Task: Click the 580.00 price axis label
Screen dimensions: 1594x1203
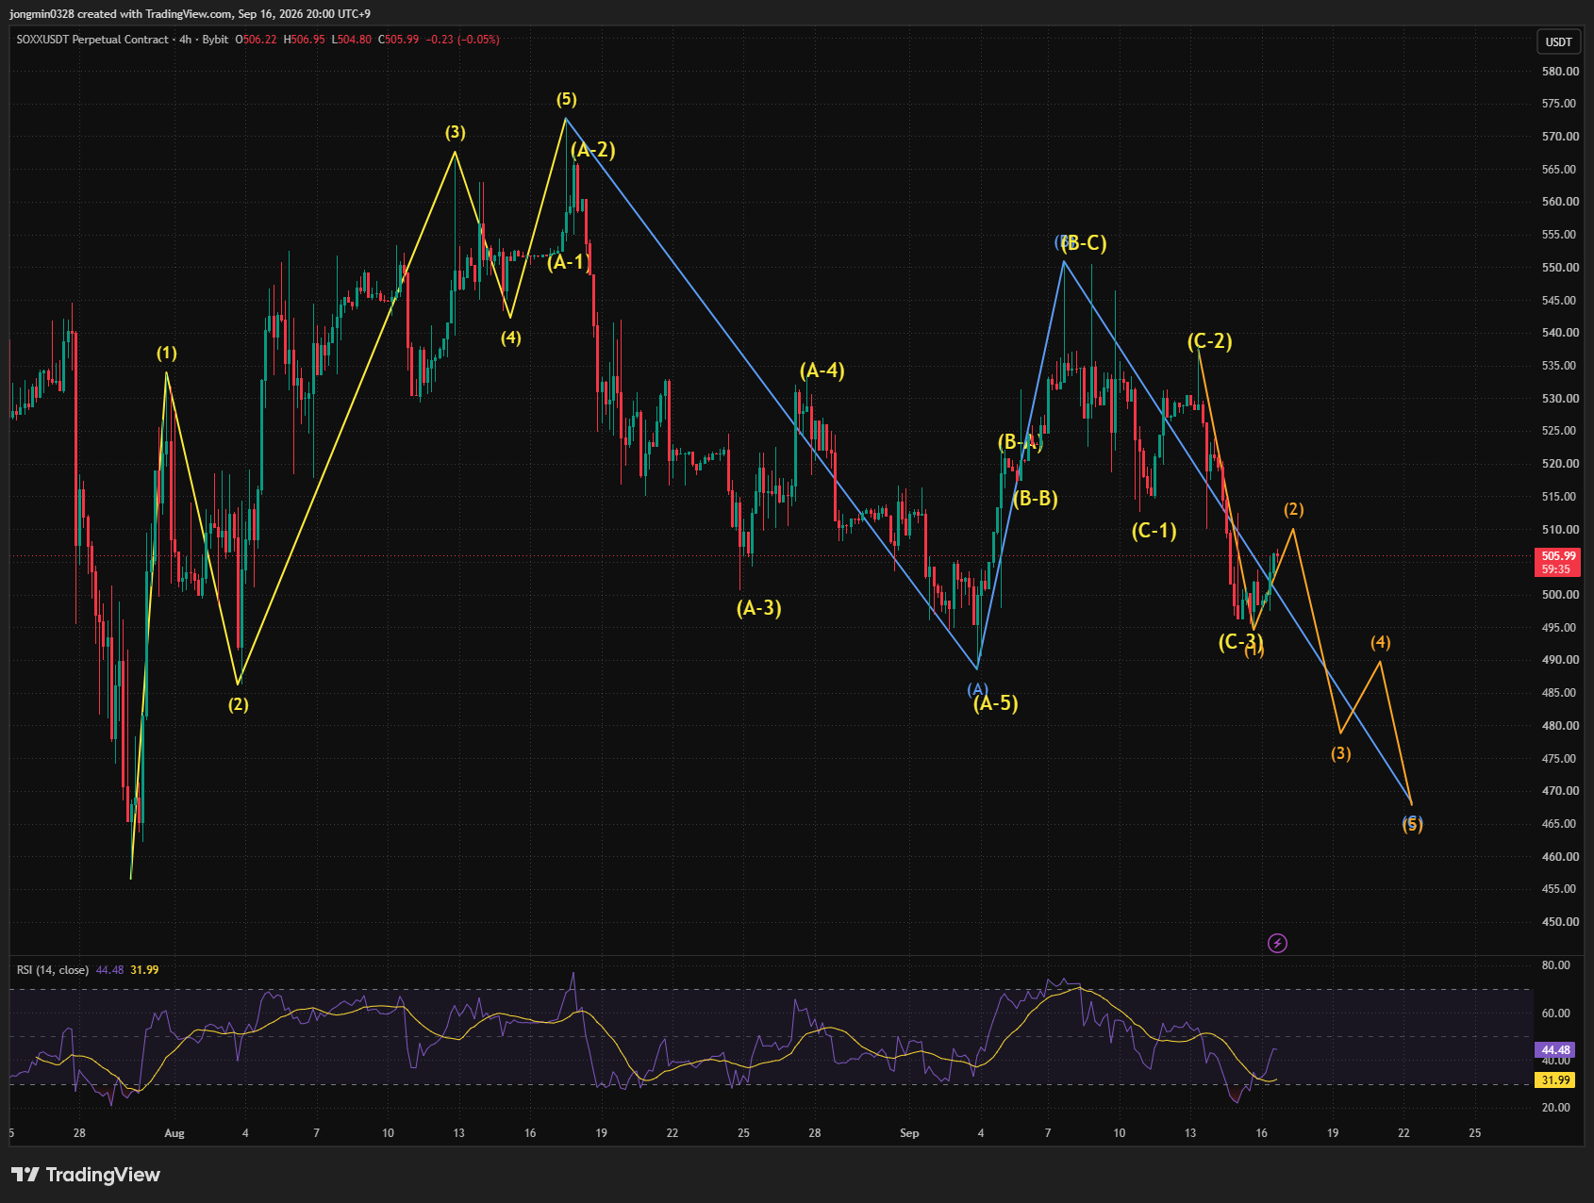Action: point(1560,72)
